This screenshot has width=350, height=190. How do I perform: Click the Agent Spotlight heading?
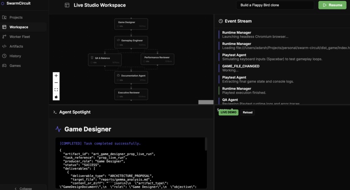[x=75, y=112]
